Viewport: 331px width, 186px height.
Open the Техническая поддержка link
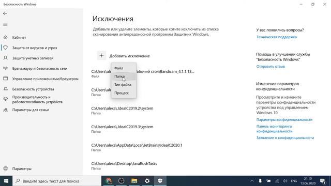tap(276, 37)
